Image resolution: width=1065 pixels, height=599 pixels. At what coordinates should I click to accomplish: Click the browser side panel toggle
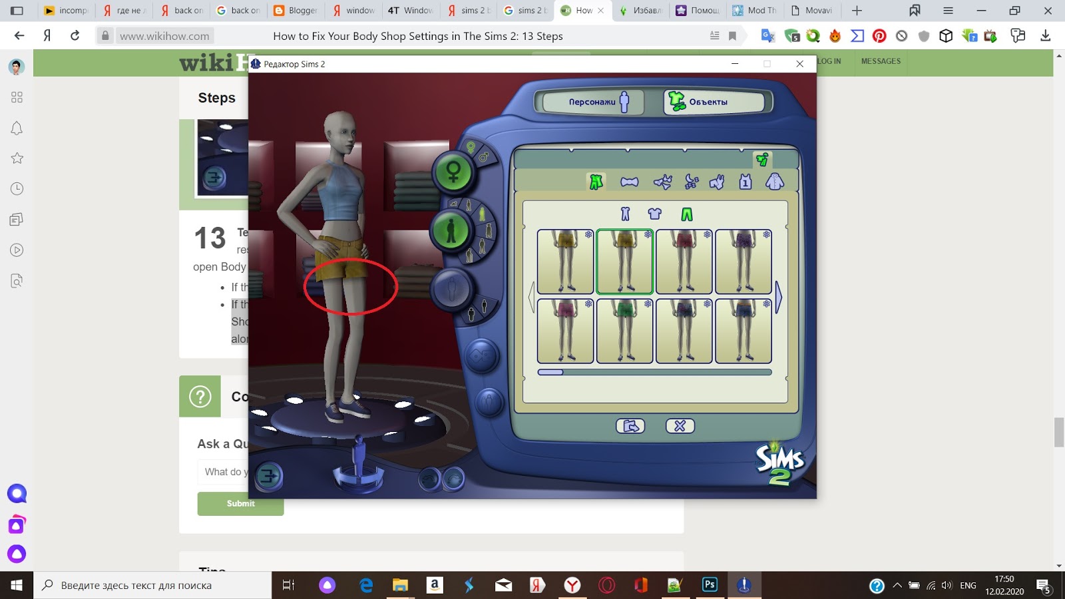pyautogui.click(x=17, y=11)
